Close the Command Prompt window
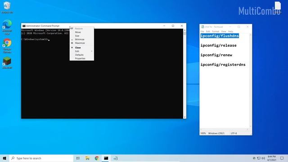Viewport: 288px width, 162px height. (182, 26)
